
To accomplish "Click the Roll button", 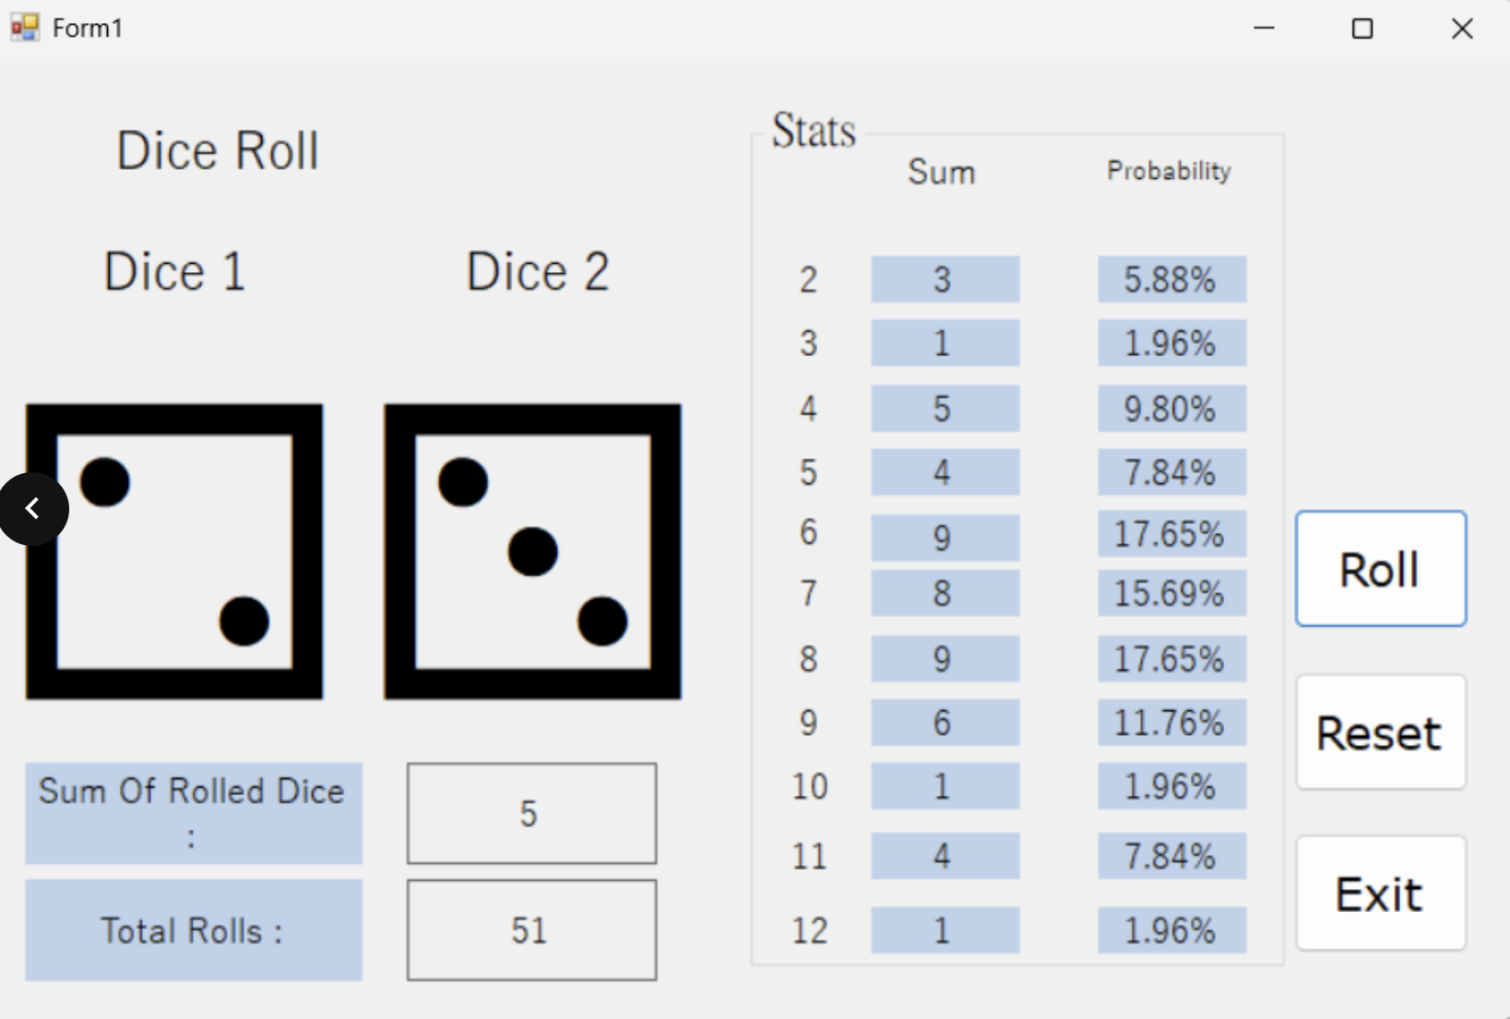I will click(x=1380, y=569).
